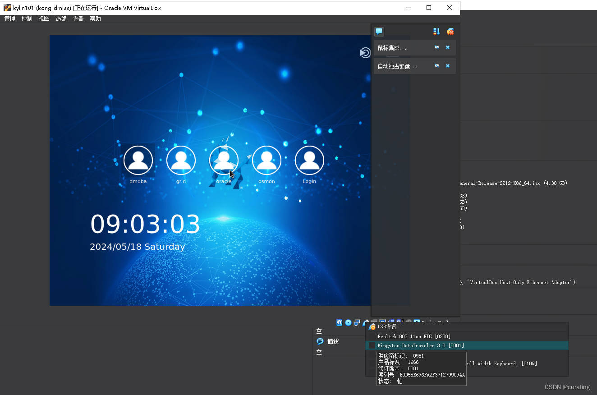The height and width of the screenshot is (395, 597).
Task: Open the 控制 menu
Action: 27,18
